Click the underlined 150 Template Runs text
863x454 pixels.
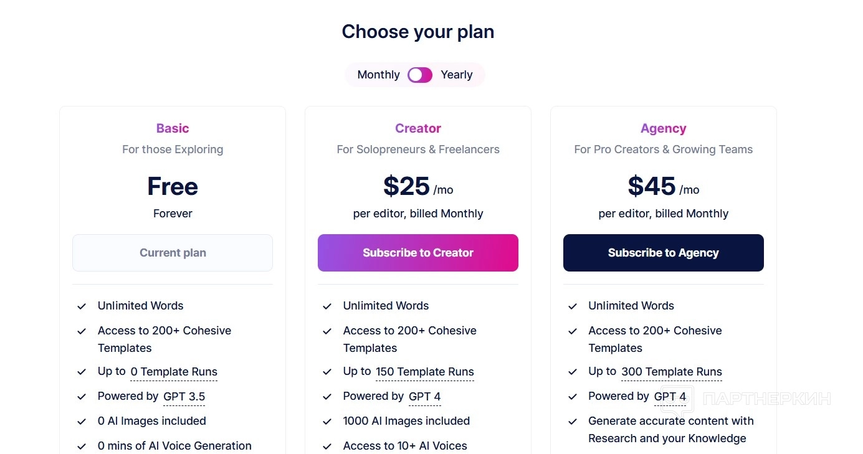(424, 372)
